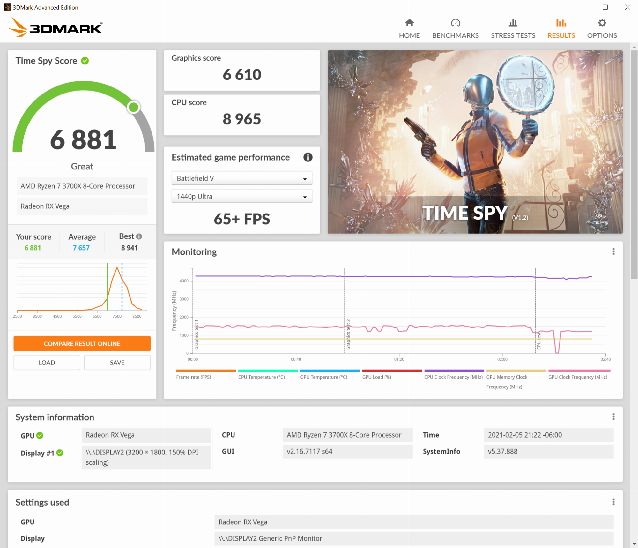Expand the Battlefield V game dropdown
638x548 pixels.
click(241, 178)
